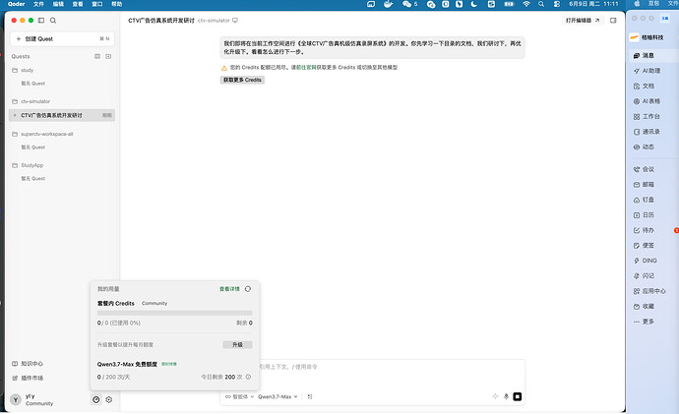Open 收藏 in DingTalk sidebar
Viewport: 679px width, 414px height.
[645, 306]
